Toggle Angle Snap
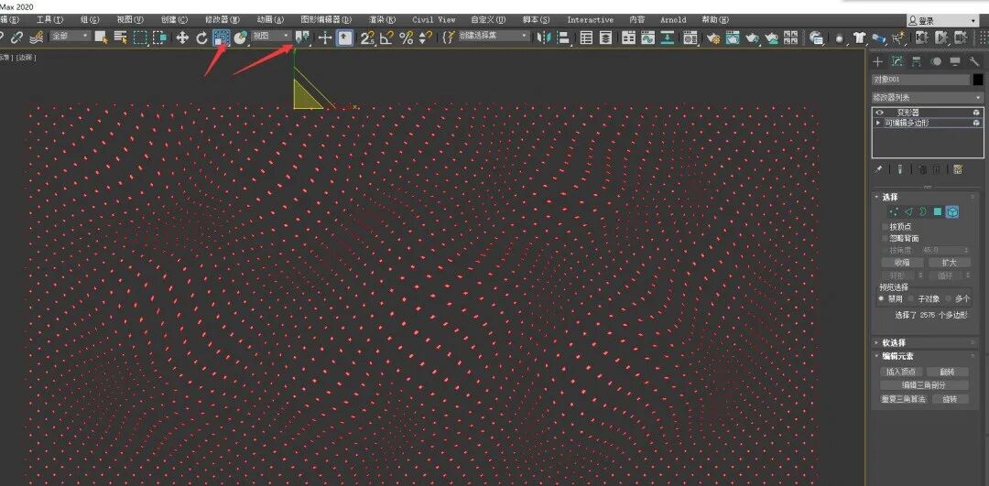The width and height of the screenshot is (989, 486). pos(386,38)
